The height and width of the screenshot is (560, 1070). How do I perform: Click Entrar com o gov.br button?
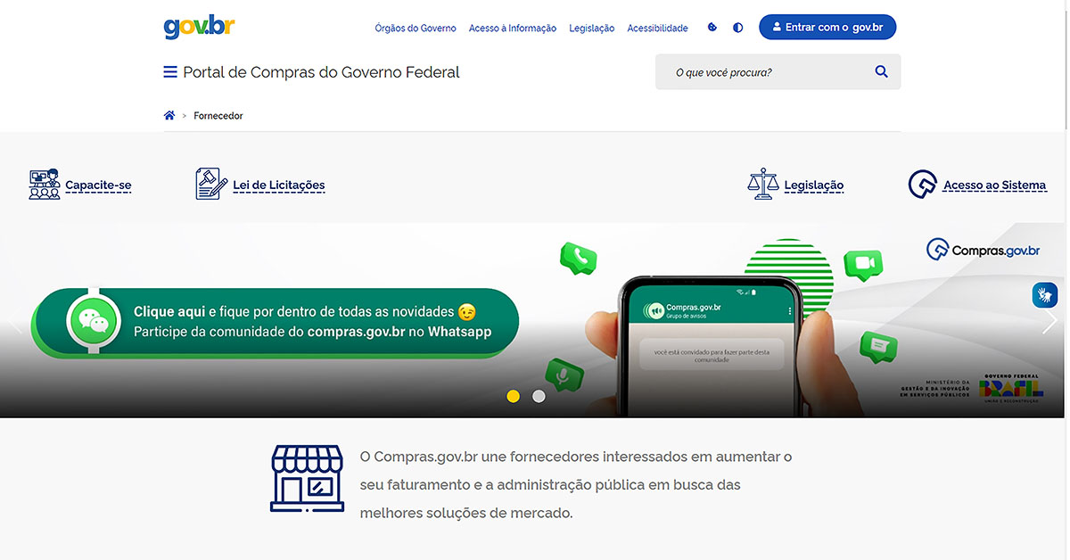pos(827,28)
